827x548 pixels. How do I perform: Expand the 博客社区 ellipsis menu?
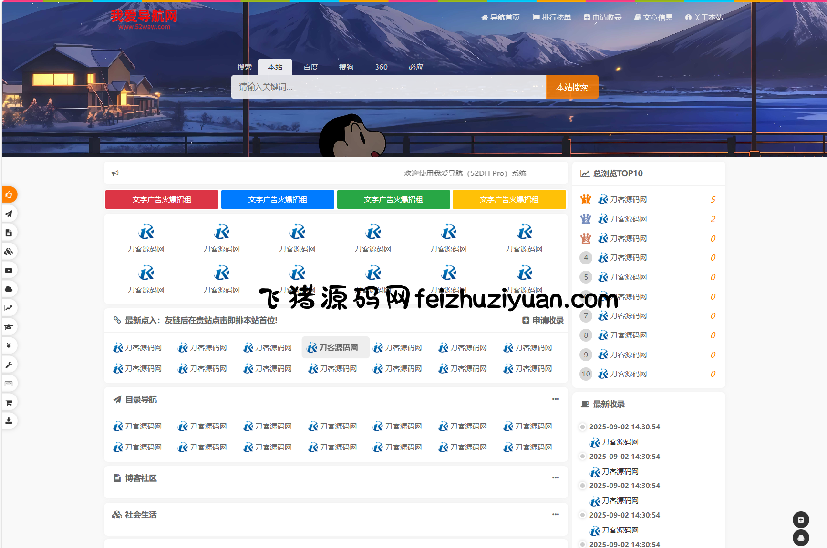coord(556,477)
